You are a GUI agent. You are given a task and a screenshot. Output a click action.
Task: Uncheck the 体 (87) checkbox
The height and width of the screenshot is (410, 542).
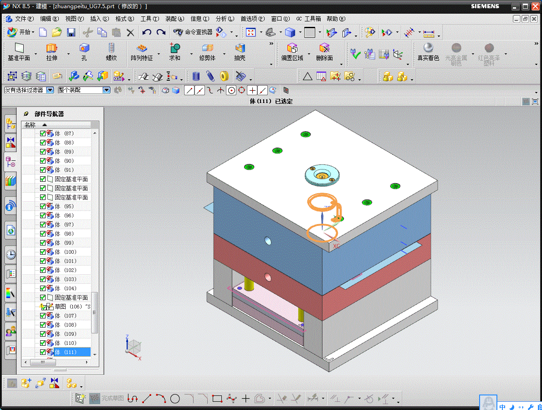click(x=43, y=133)
